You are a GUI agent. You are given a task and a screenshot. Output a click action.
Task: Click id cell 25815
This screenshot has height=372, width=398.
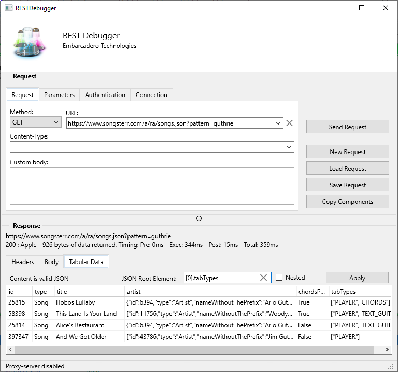pyautogui.click(x=19, y=302)
